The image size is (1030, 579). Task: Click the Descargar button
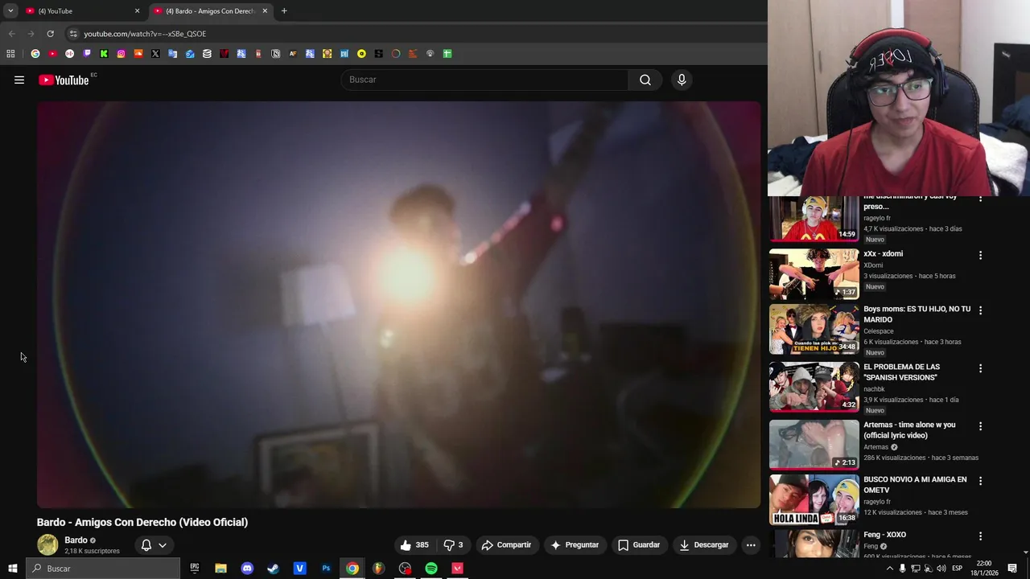click(x=703, y=544)
